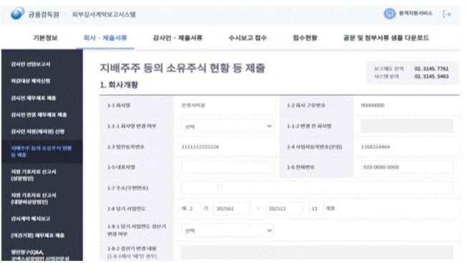Open the 기본정보 tab
This screenshot has height=263, width=467.
click(45, 38)
